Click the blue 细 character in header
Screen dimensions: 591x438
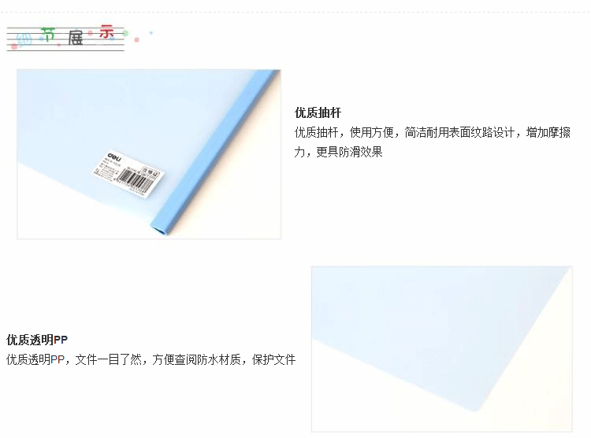pyautogui.click(x=24, y=40)
